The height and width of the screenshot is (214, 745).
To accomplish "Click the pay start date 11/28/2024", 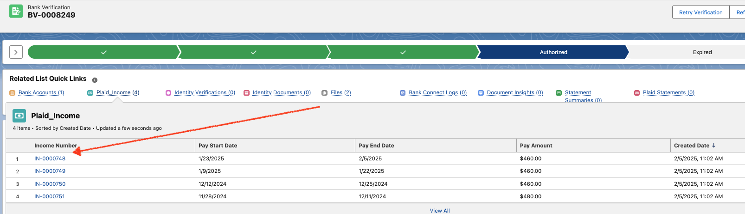I will 212,196.
